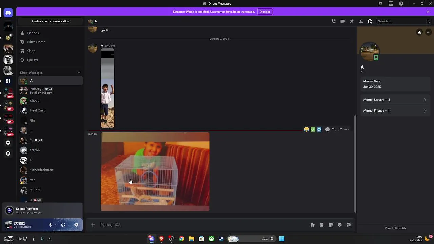View Full Profile

pyautogui.click(x=395, y=228)
